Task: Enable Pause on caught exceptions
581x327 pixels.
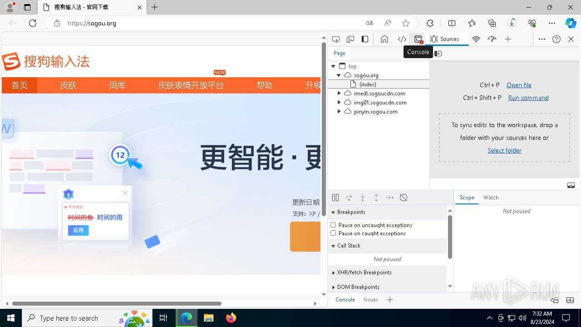Action: (333, 233)
